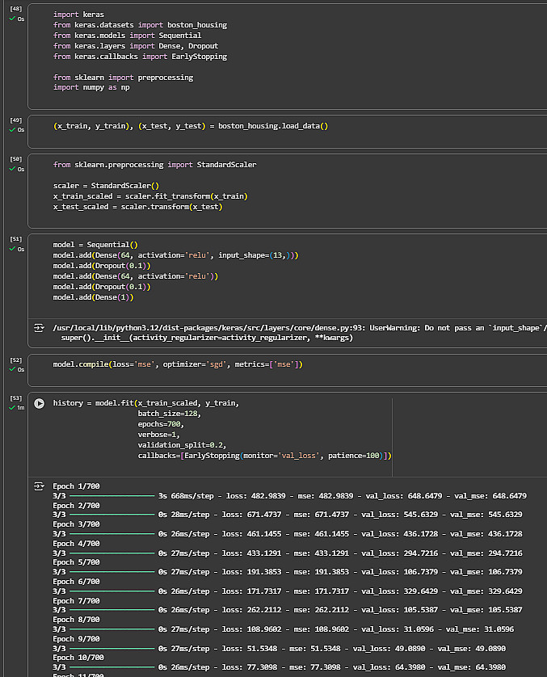Click the Epoch 5/700 progress bar
This screenshot has height=677, width=547.
pyautogui.click(x=111, y=572)
